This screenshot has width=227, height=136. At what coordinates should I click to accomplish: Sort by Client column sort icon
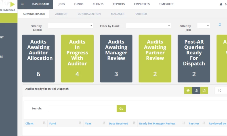pyautogui.click(x=44, y=123)
